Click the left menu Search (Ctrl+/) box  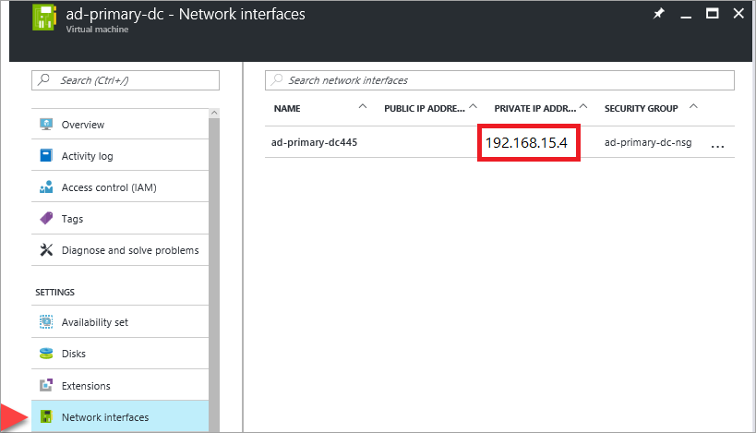[x=126, y=80]
